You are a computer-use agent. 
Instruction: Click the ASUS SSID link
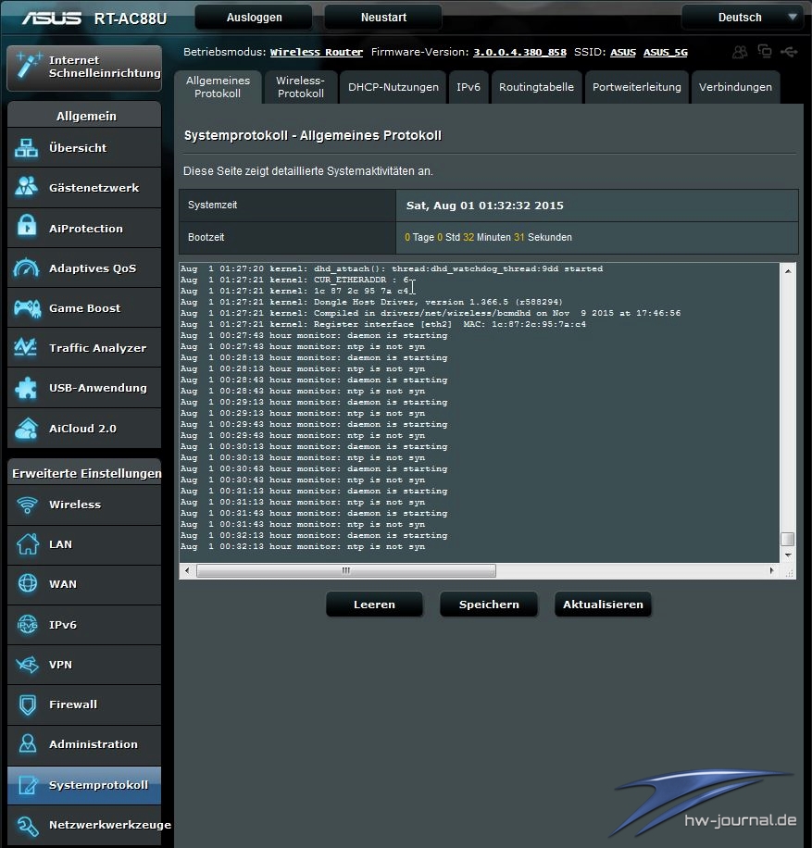[623, 52]
